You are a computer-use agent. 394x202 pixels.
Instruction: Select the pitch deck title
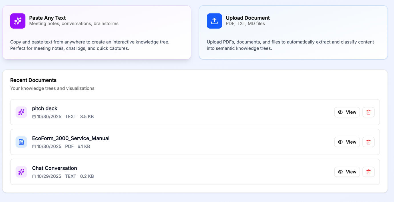click(x=45, y=108)
